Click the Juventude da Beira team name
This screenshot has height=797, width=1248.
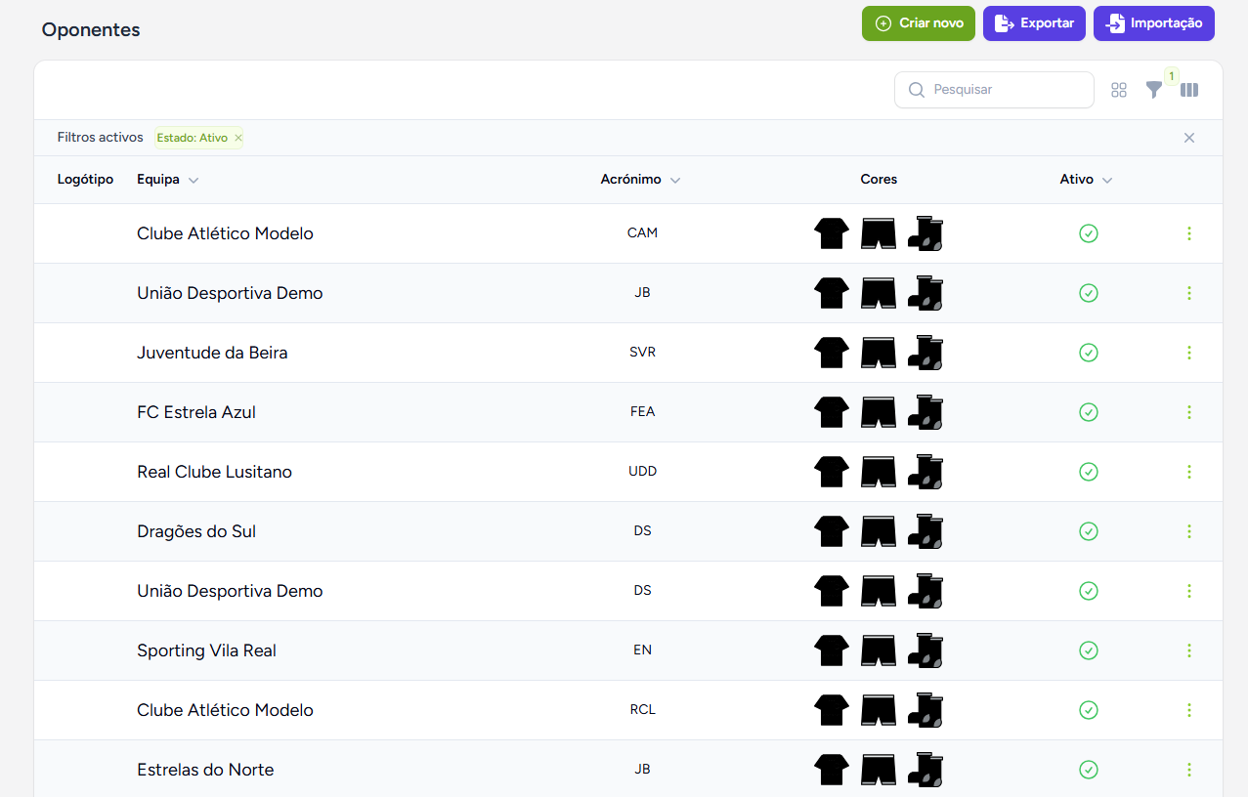tap(212, 353)
